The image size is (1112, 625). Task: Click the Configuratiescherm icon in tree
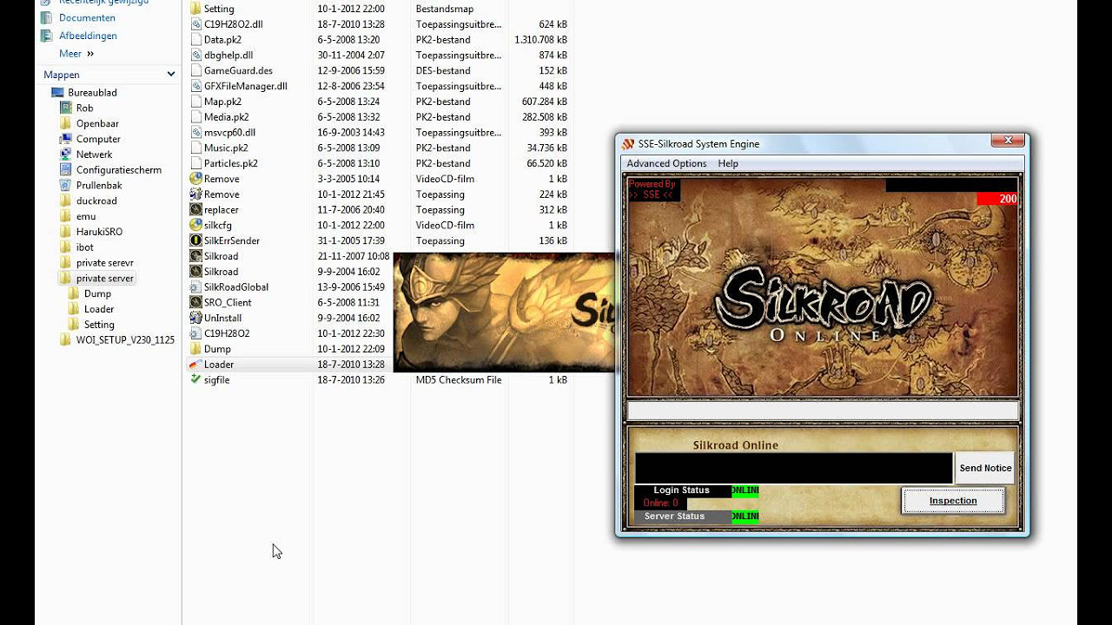click(x=65, y=170)
